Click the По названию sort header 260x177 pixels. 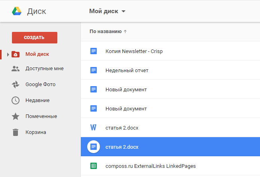click(x=106, y=31)
